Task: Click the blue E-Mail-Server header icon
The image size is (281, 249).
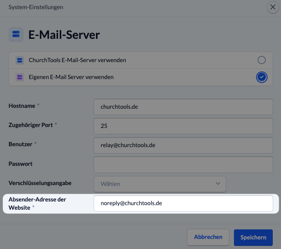Action: [16, 35]
